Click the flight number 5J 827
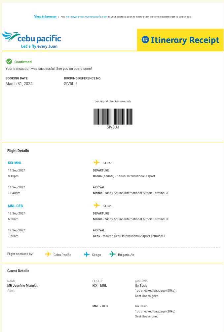The image size is (224, 332). (x=107, y=163)
